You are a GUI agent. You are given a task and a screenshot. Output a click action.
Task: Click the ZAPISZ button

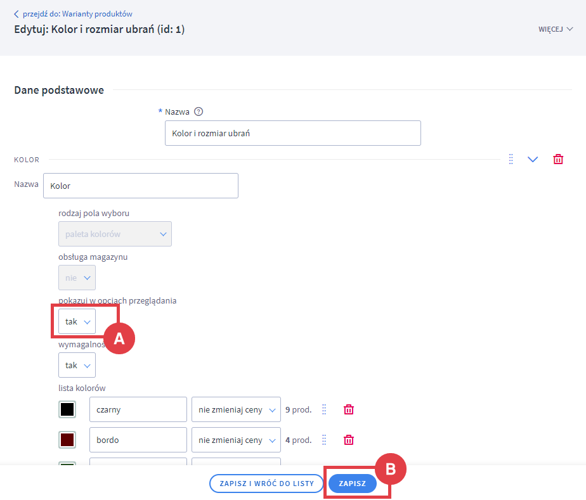tap(352, 484)
